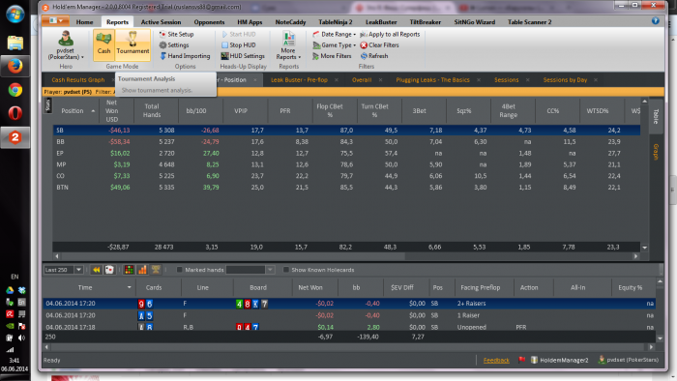Open the LeakBuster ribbon tab

pyautogui.click(x=381, y=22)
